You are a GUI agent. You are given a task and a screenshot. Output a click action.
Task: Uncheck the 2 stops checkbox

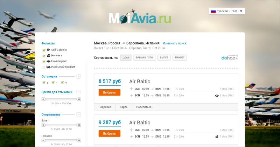pyautogui.click(x=62, y=83)
